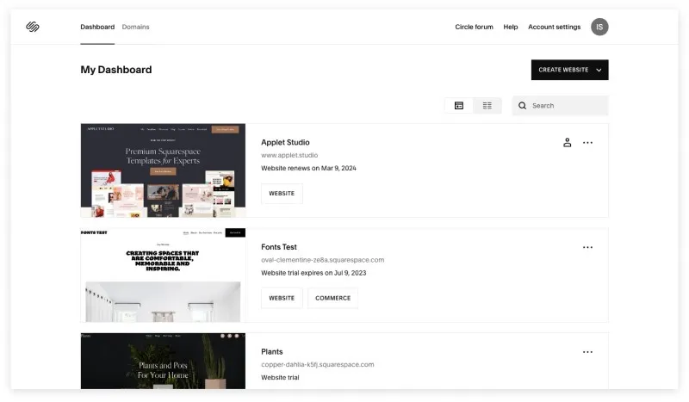Open the Dashboard tab
Screen dimensions: 689x402
pyautogui.click(x=97, y=27)
